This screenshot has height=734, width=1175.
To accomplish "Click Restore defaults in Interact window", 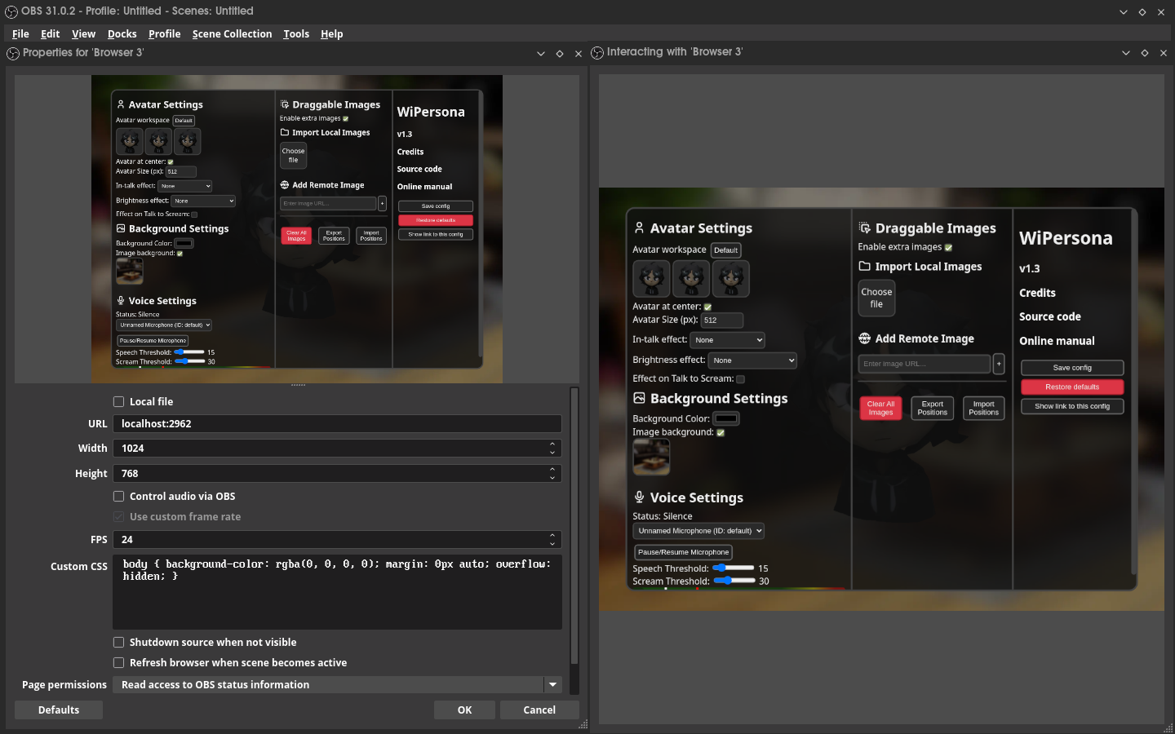I will tap(1072, 387).
